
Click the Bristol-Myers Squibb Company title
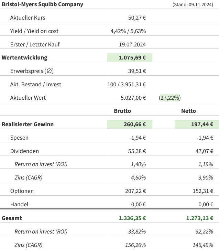[43, 4]
